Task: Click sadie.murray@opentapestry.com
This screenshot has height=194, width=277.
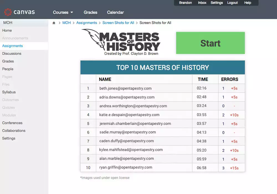Action: (x=127, y=132)
